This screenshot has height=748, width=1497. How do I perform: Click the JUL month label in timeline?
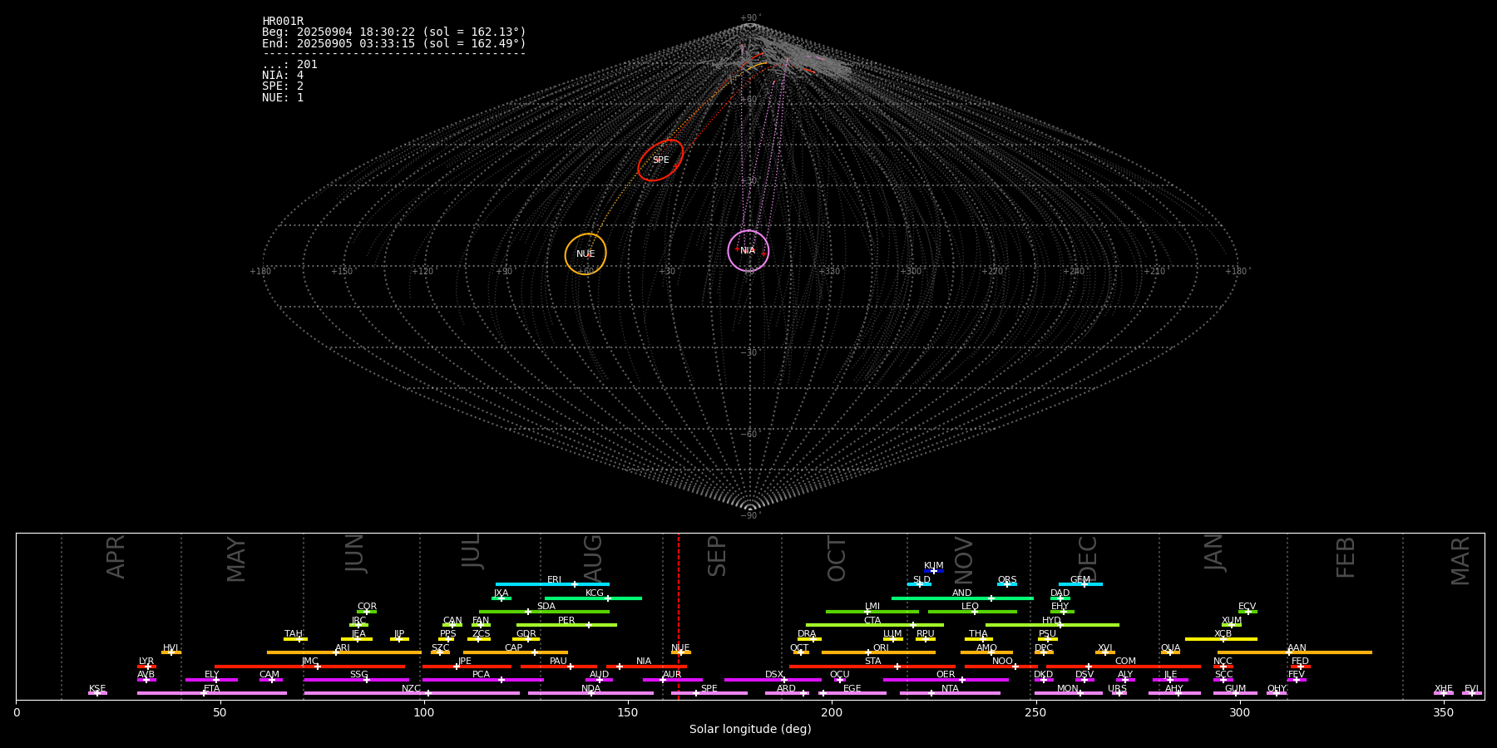tap(472, 550)
